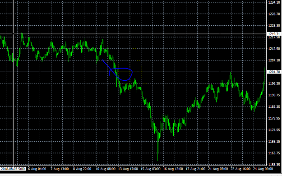Click the 16 Aug 12:00 time label
The height and width of the screenshot is (176, 282).
pos(173,169)
